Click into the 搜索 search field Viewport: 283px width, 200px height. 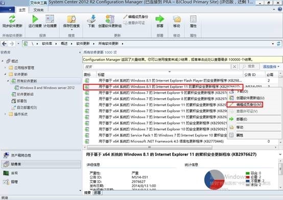[157, 67]
